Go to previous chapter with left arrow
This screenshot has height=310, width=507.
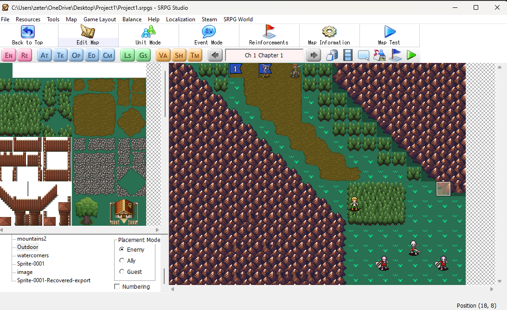tap(215, 56)
